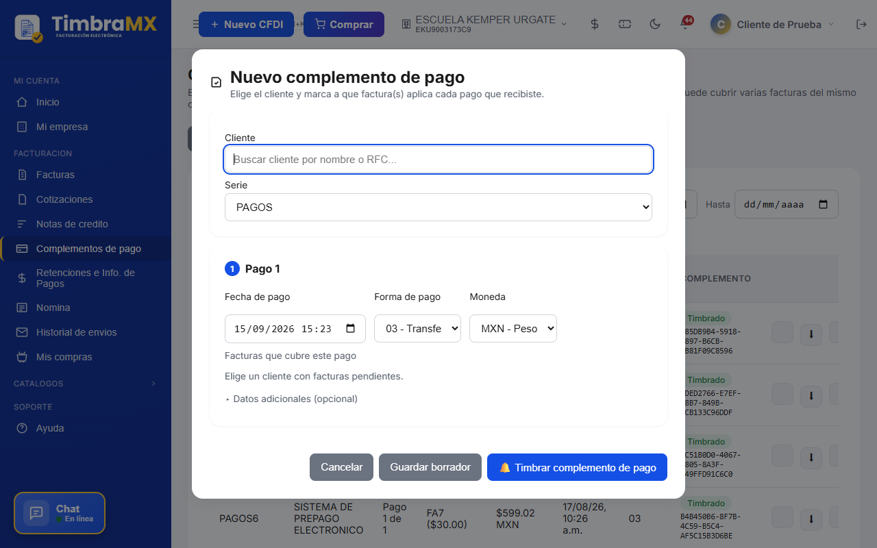The width and height of the screenshot is (877, 548).
Task: Open Mis compras sidebar item
Action: click(85, 357)
